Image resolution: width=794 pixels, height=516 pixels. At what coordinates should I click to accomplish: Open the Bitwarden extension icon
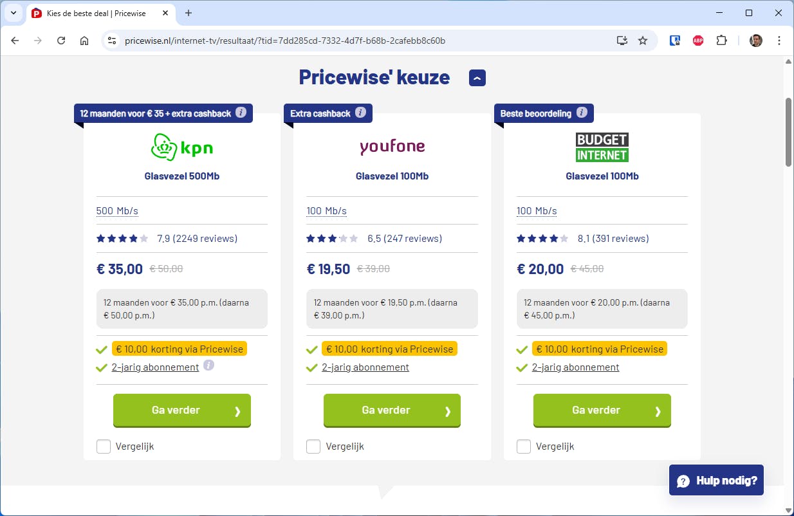(675, 41)
